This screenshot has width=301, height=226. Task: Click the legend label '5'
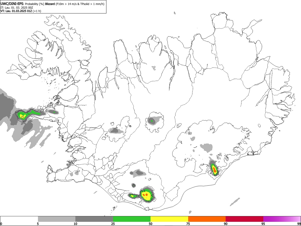click(38, 224)
